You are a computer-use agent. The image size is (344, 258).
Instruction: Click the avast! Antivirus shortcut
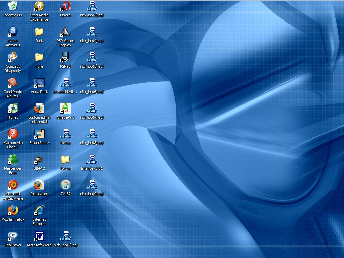(x=13, y=32)
